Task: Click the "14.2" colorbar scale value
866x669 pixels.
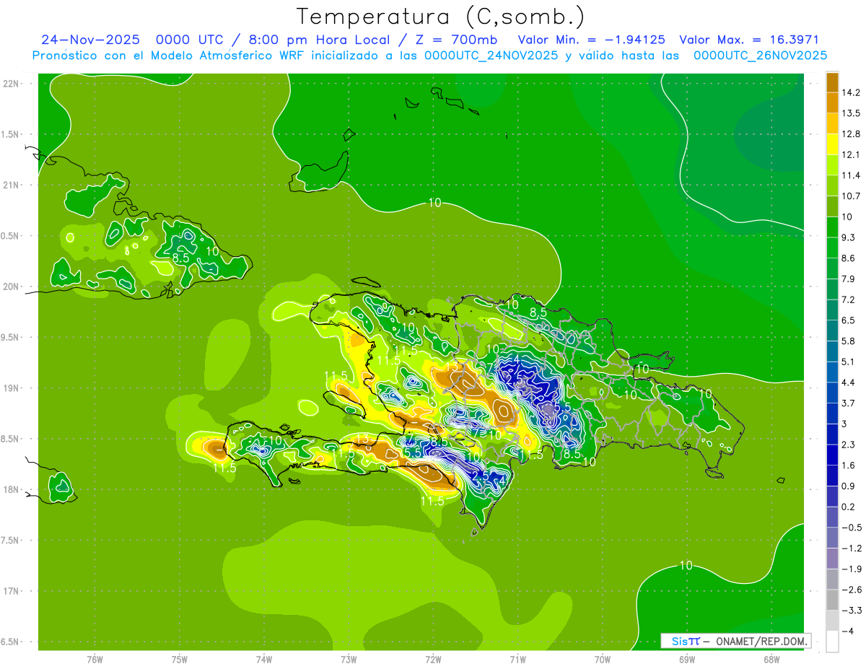Action: [852, 92]
